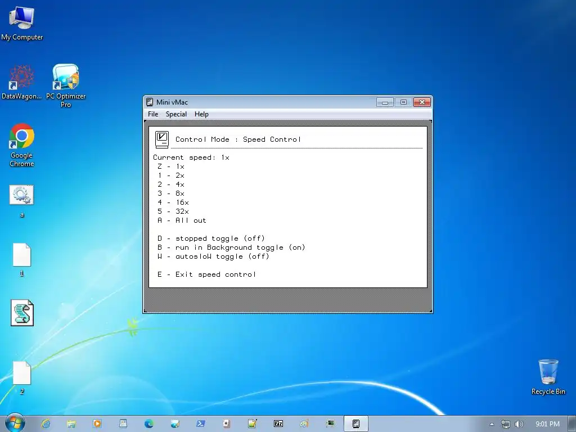Show hidden system tray icons
The height and width of the screenshot is (432, 576).
[x=492, y=424]
